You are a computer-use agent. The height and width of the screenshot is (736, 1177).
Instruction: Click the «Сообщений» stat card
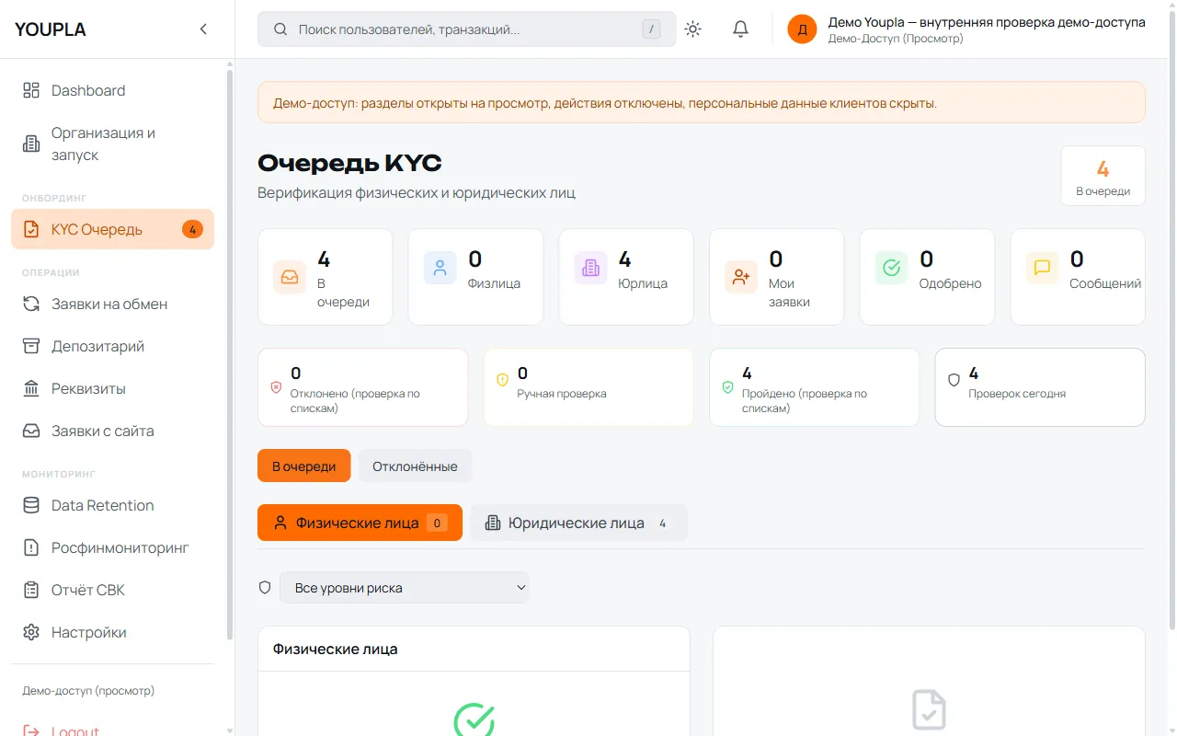tap(1078, 277)
